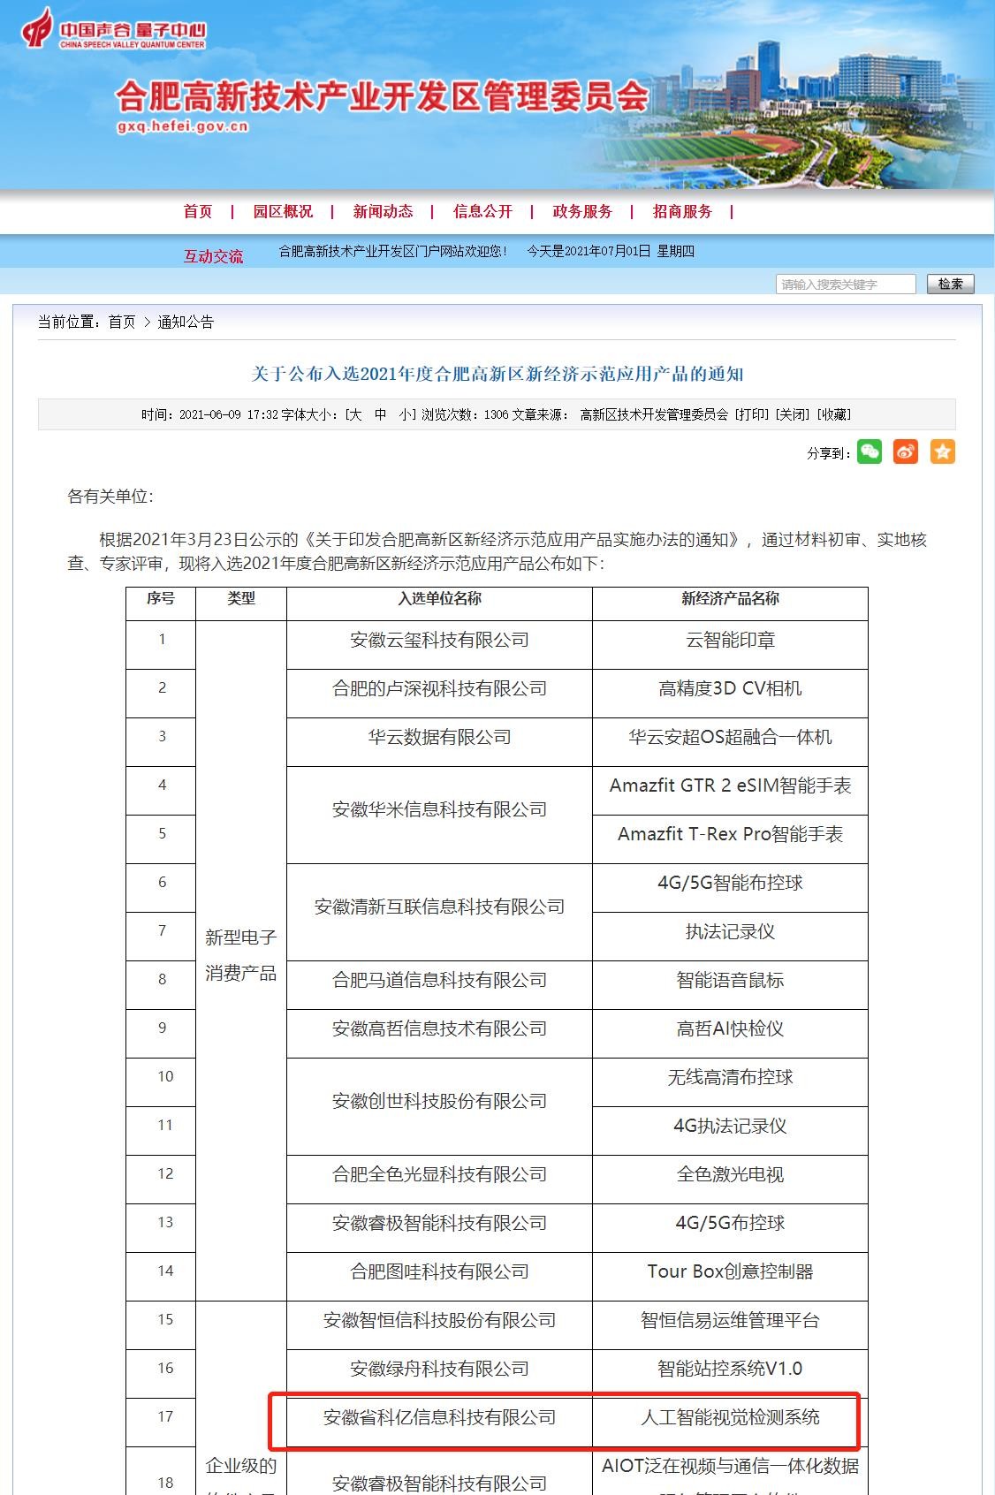Focus the search keyword input field
Screen dimensions: 995x1495
[x=846, y=285]
